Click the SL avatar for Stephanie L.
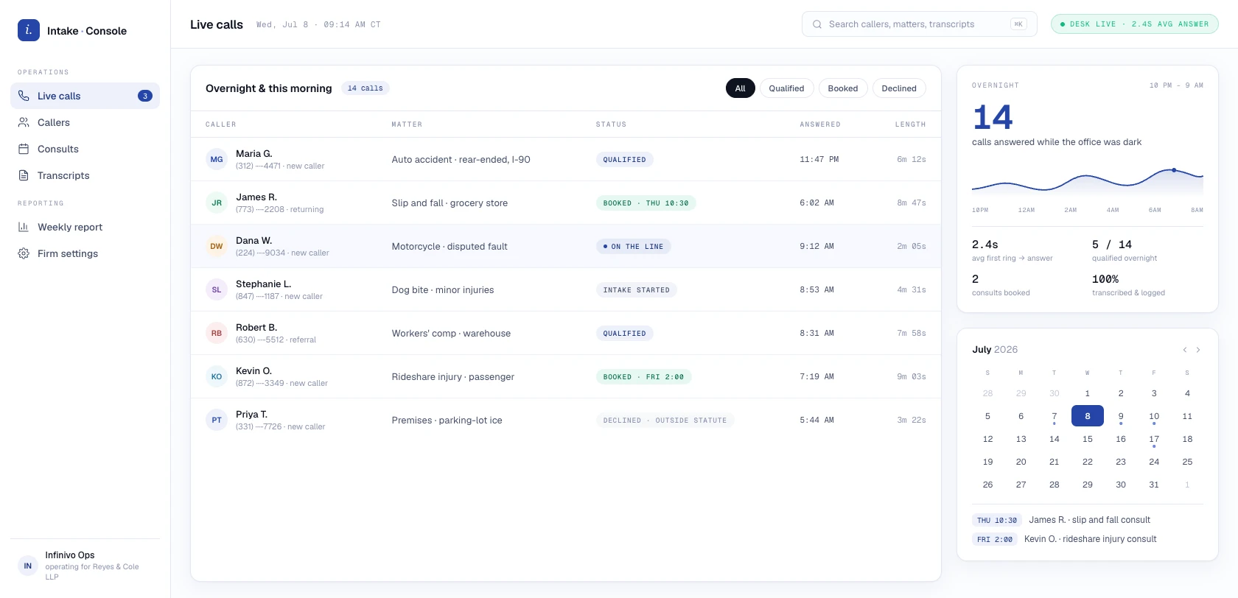 click(217, 289)
